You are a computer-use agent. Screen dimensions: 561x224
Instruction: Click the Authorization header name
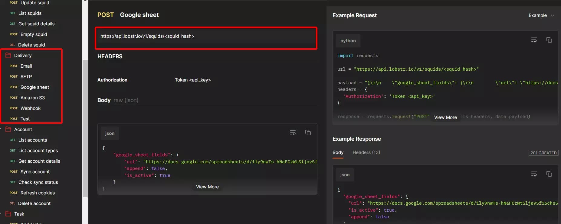112,80
